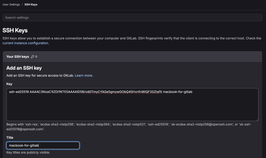Click the "Add an SSH key" section heading
This screenshot has width=266, height=158.
coord(24,68)
